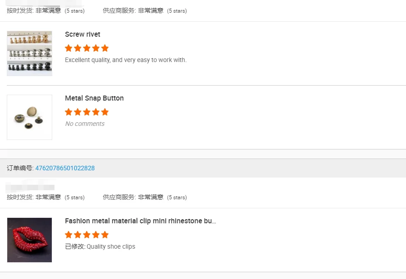Click the 订单编号 label
Image resolution: width=406 pixels, height=279 pixels.
click(x=20, y=168)
